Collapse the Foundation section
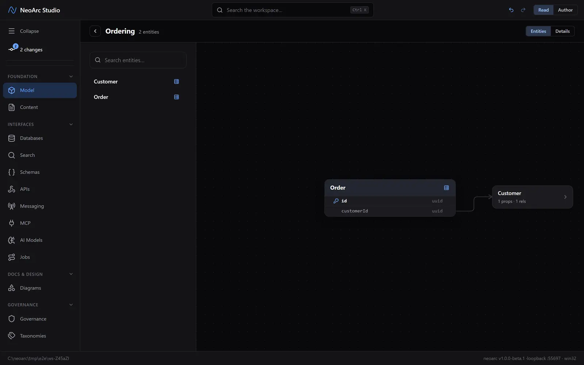The height and width of the screenshot is (365, 584). pos(71,76)
